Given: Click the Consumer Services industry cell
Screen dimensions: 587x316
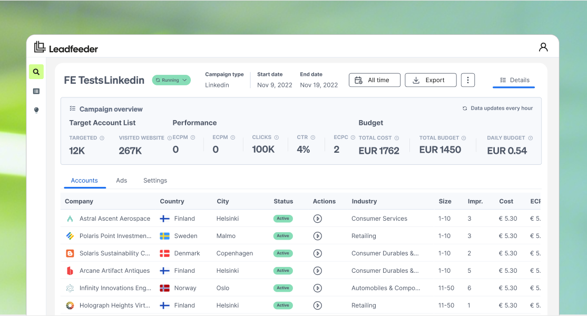Looking at the screenshot, I should (x=379, y=219).
